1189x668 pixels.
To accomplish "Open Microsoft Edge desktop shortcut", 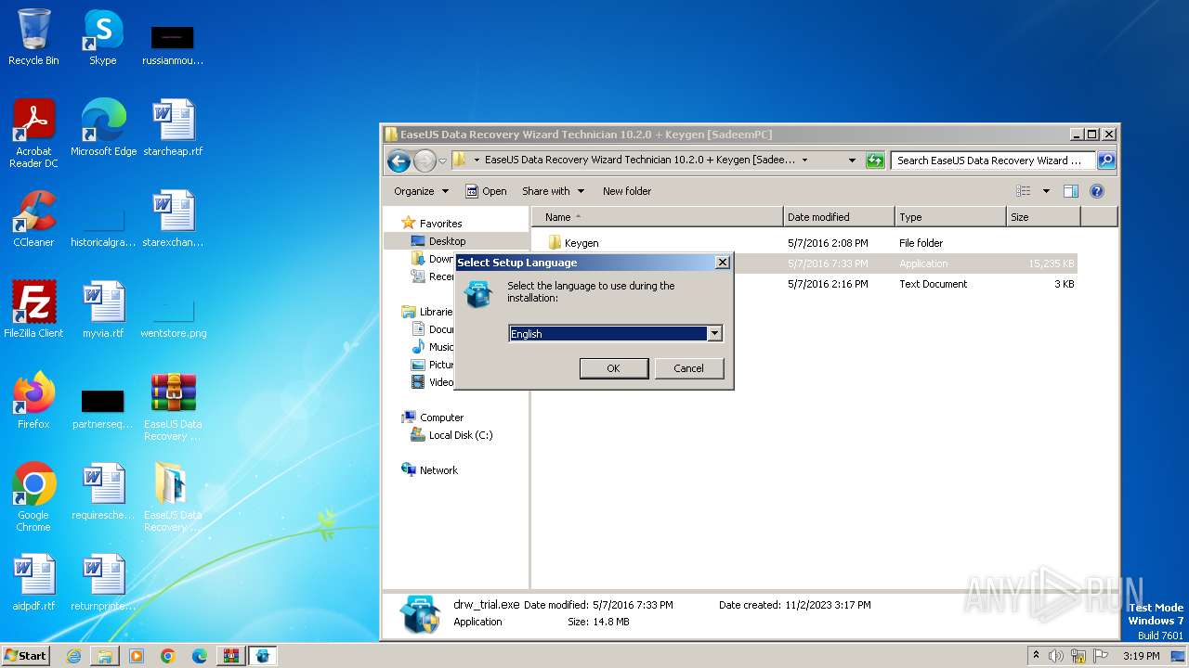I will (103, 128).
